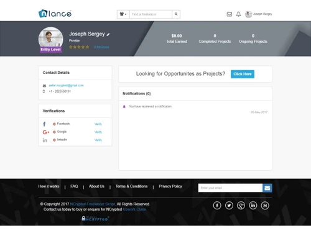311x233 pixels.
Task: Verify the LinkedIn account
Action: click(98, 140)
